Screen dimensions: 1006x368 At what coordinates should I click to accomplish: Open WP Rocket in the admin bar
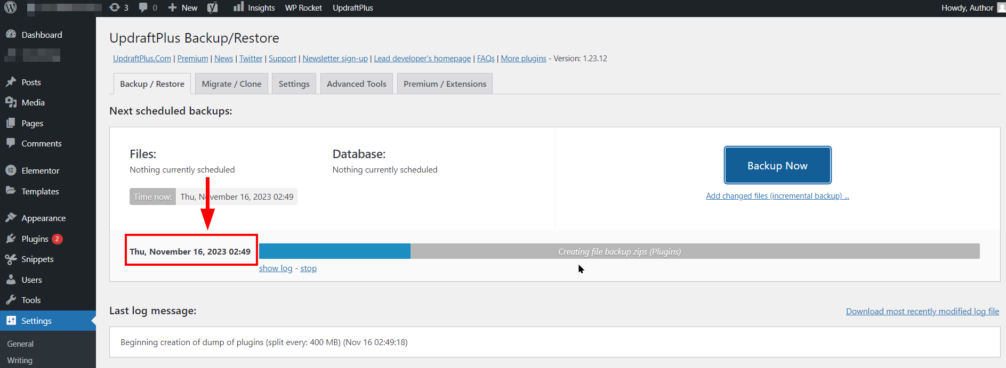(303, 8)
